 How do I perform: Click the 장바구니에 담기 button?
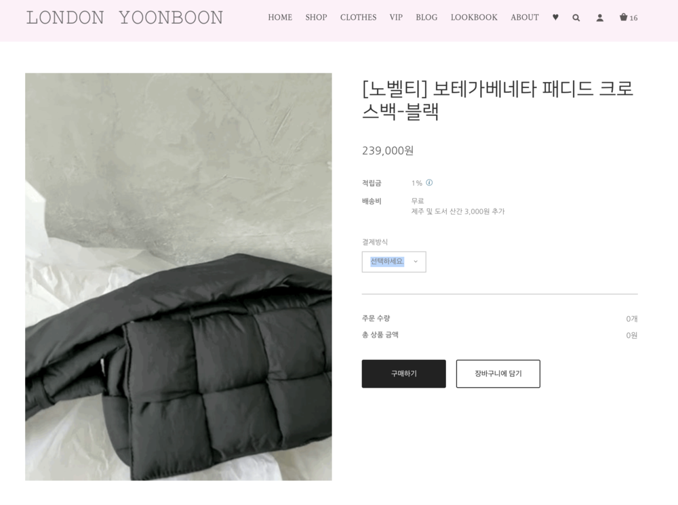498,373
